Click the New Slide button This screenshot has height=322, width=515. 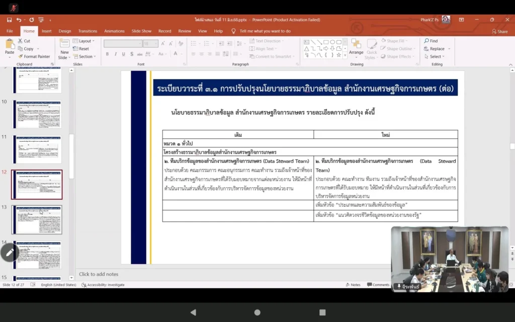point(64,49)
